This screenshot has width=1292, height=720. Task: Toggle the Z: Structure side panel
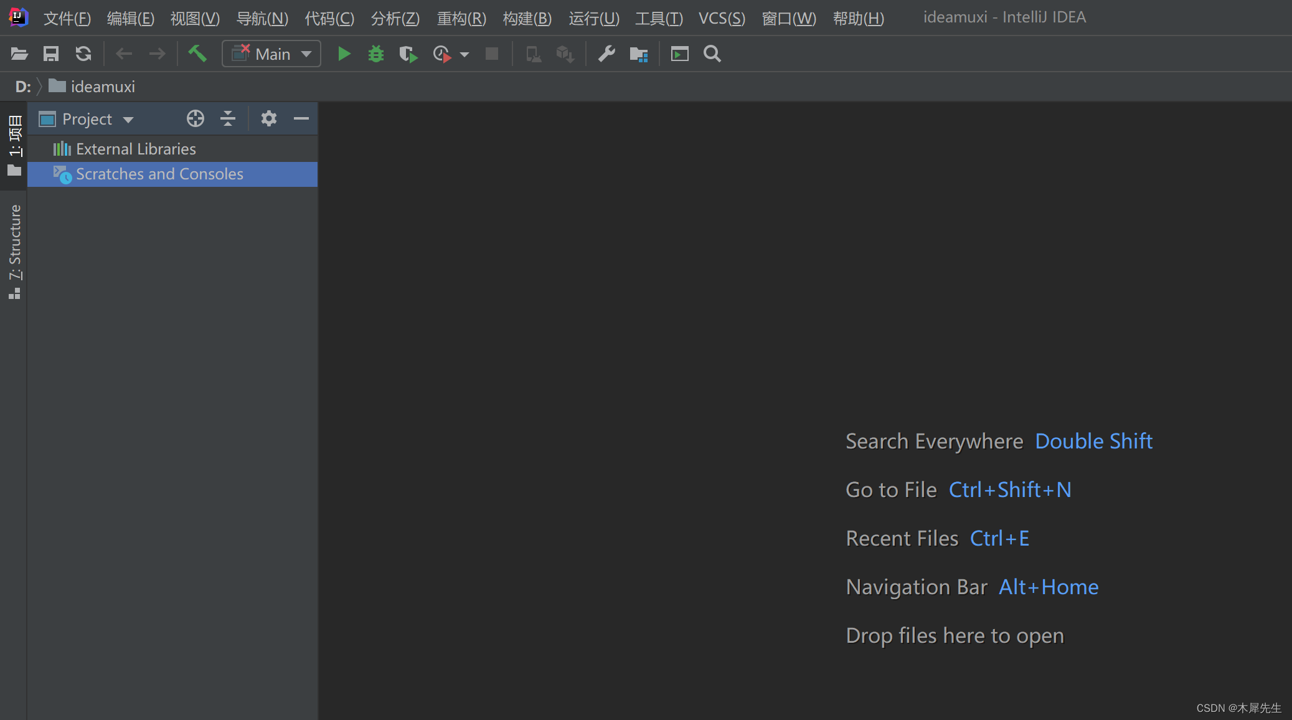pos(14,250)
